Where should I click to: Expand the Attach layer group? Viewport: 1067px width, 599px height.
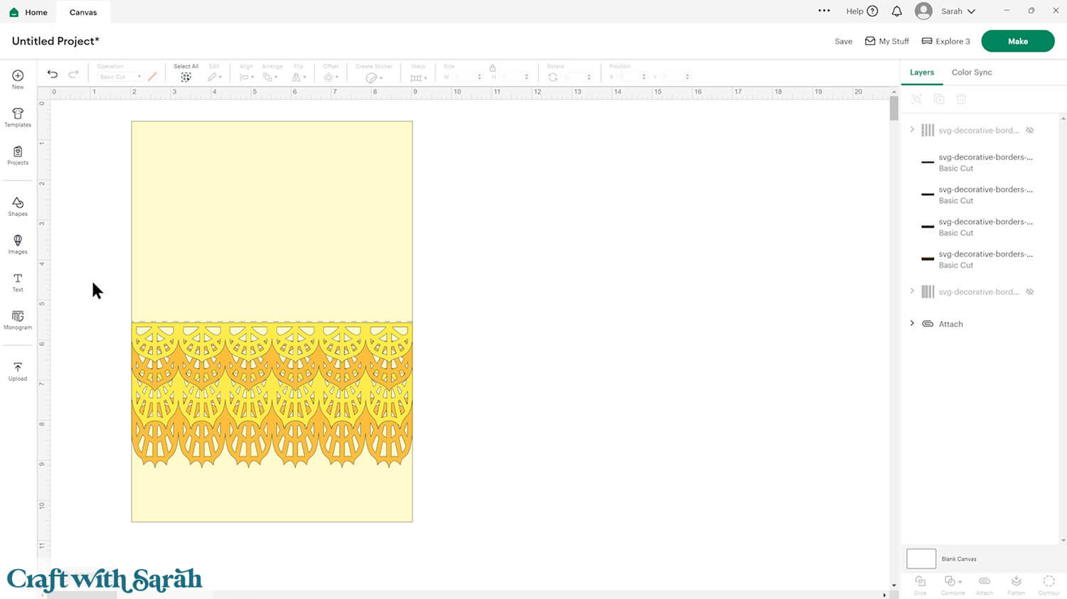click(x=912, y=323)
